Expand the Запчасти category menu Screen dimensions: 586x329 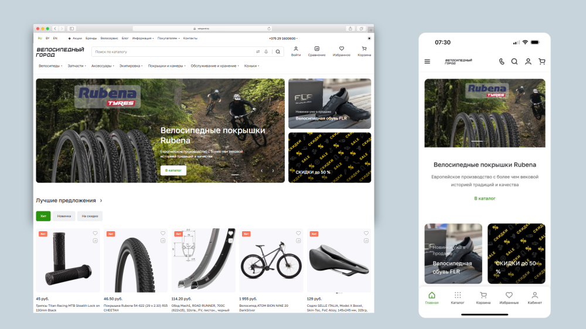tap(77, 66)
